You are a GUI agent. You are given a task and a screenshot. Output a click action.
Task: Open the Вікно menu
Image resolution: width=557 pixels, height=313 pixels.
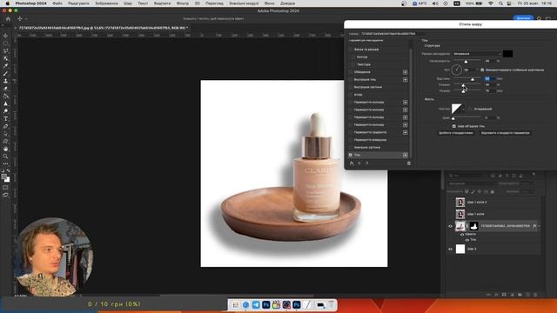tap(269, 3)
